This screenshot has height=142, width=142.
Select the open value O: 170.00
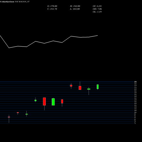point(52,6)
